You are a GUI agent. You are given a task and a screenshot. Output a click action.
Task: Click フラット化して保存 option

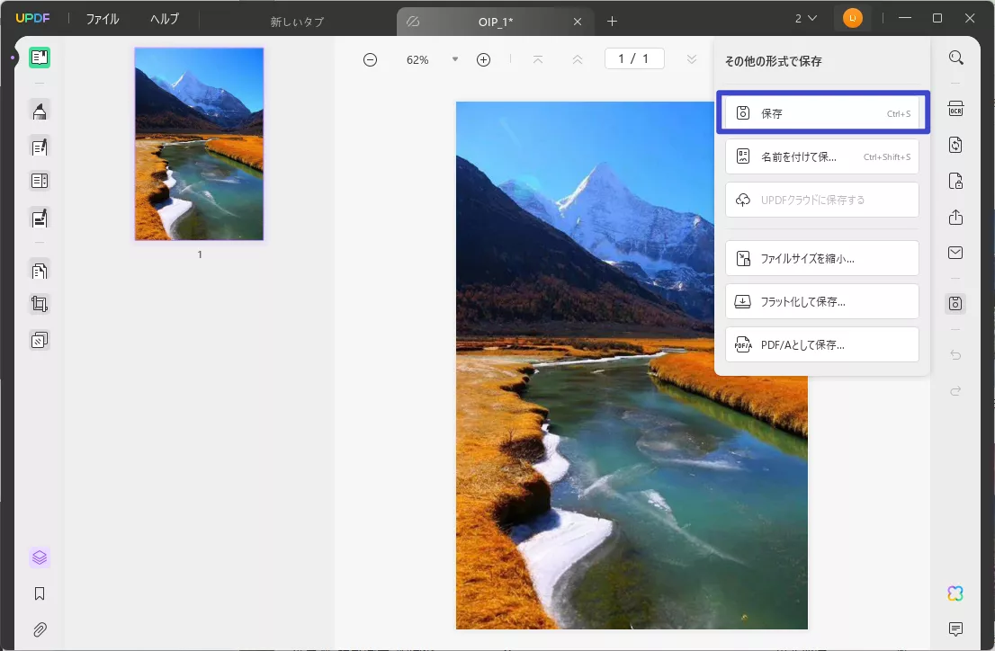(x=822, y=301)
